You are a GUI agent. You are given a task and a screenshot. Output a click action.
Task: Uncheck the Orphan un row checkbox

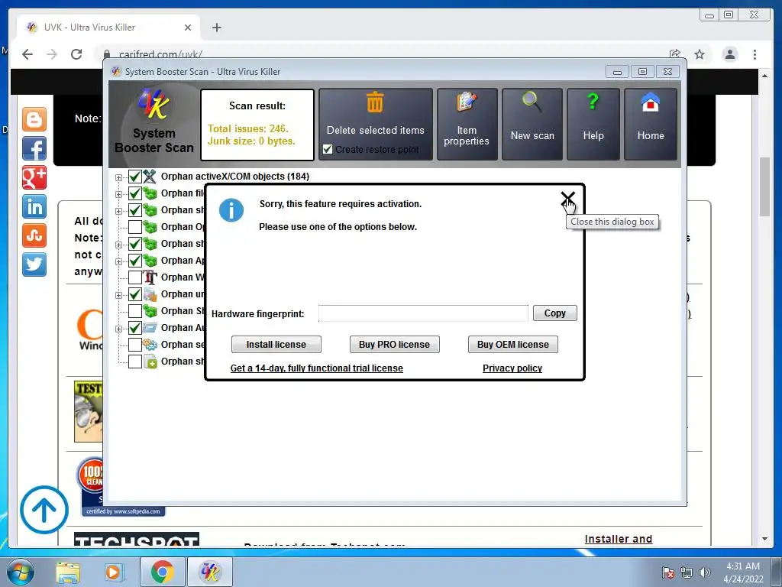click(134, 294)
